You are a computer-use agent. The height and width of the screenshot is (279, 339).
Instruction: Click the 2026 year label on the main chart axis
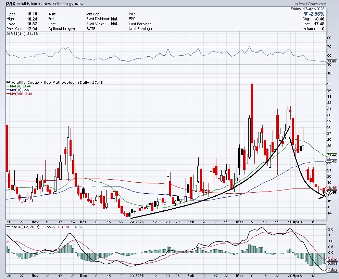click(x=139, y=221)
